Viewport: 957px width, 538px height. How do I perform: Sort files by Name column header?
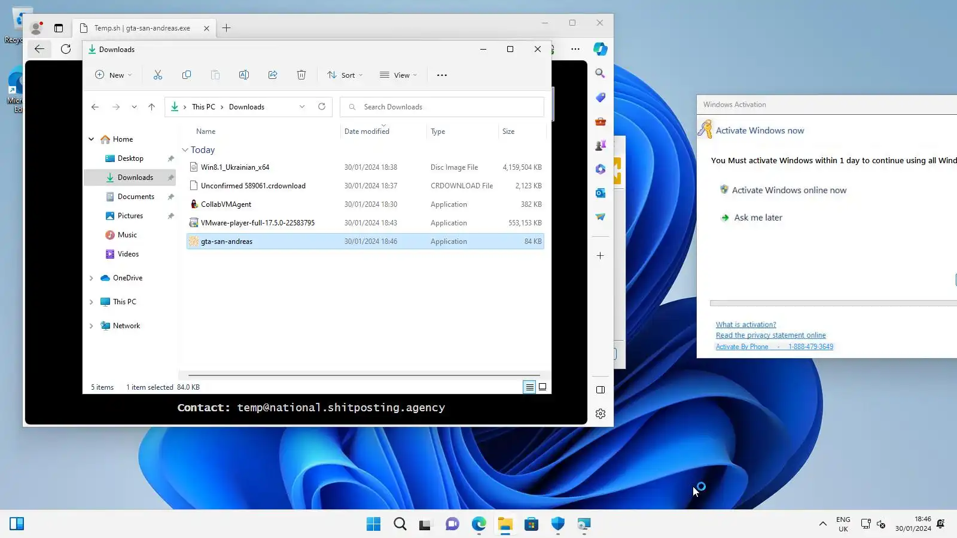[x=206, y=132]
